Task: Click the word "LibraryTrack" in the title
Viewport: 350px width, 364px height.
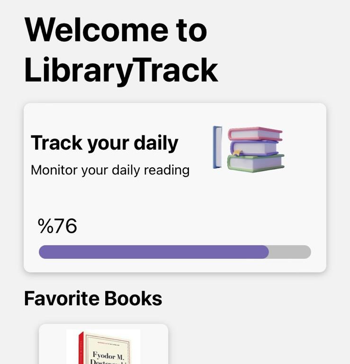Action: pyautogui.click(x=121, y=70)
